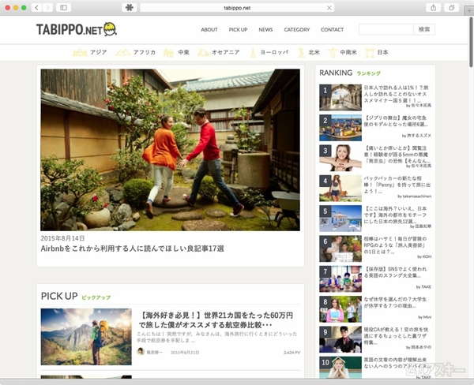Click the RANKING section heading
The height and width of the screenshot is (385, 474).
336,73
